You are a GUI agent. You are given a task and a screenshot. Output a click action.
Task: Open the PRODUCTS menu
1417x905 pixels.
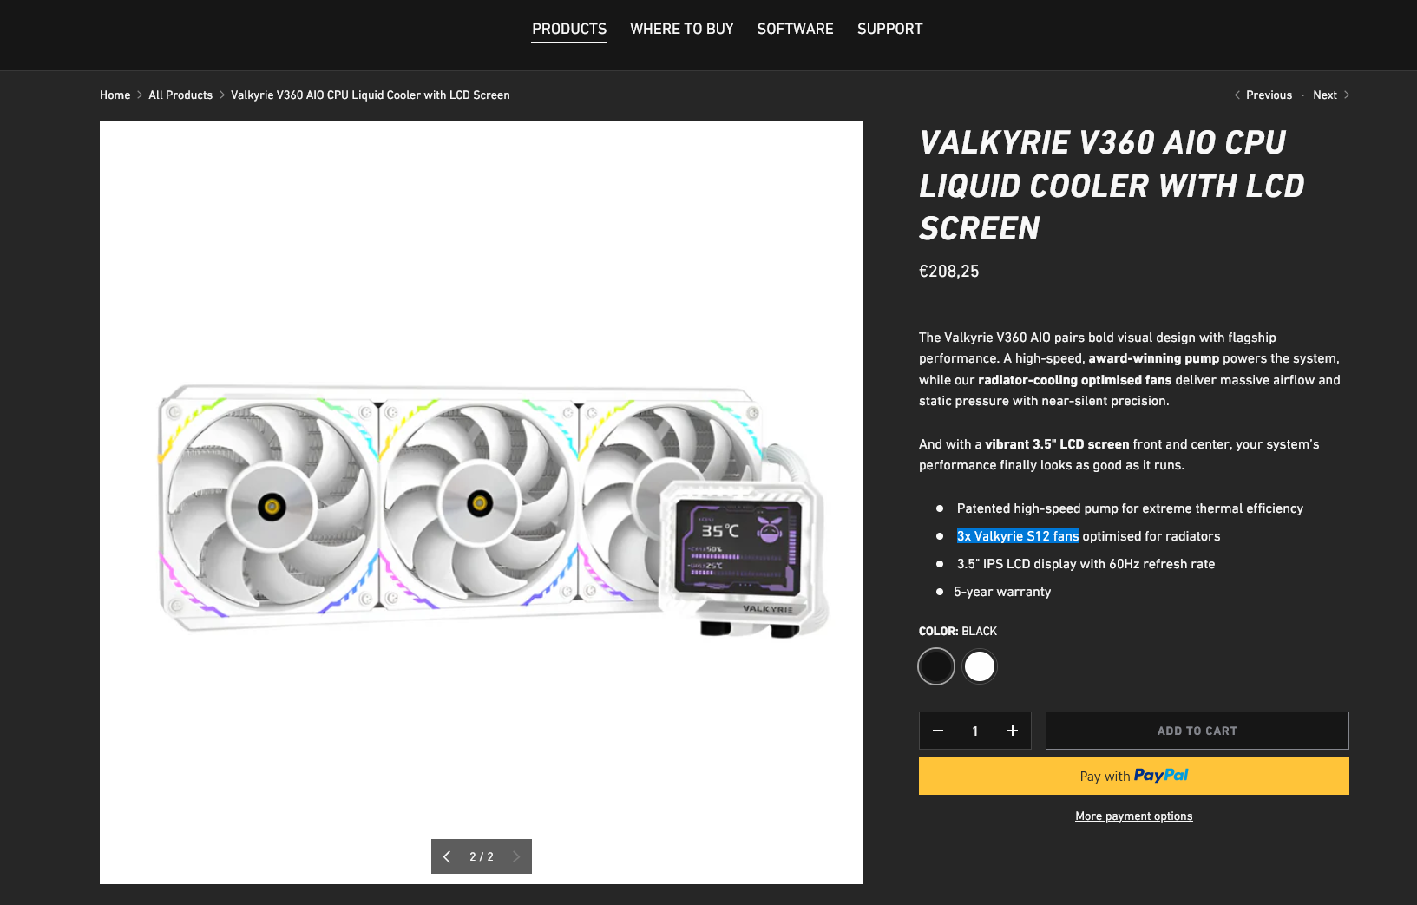[x=569, y=29]
